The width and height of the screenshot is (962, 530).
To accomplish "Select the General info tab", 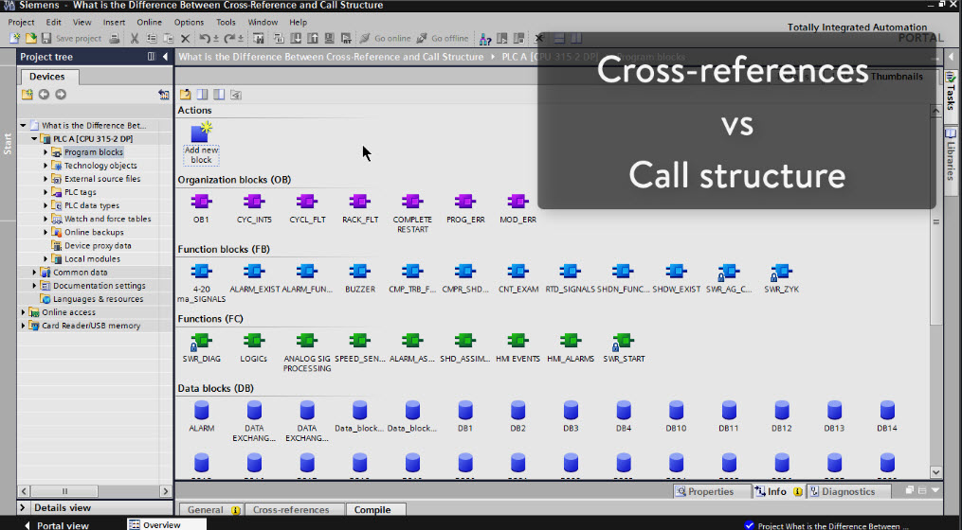I will pyautogui.click(x=211, y=510).
